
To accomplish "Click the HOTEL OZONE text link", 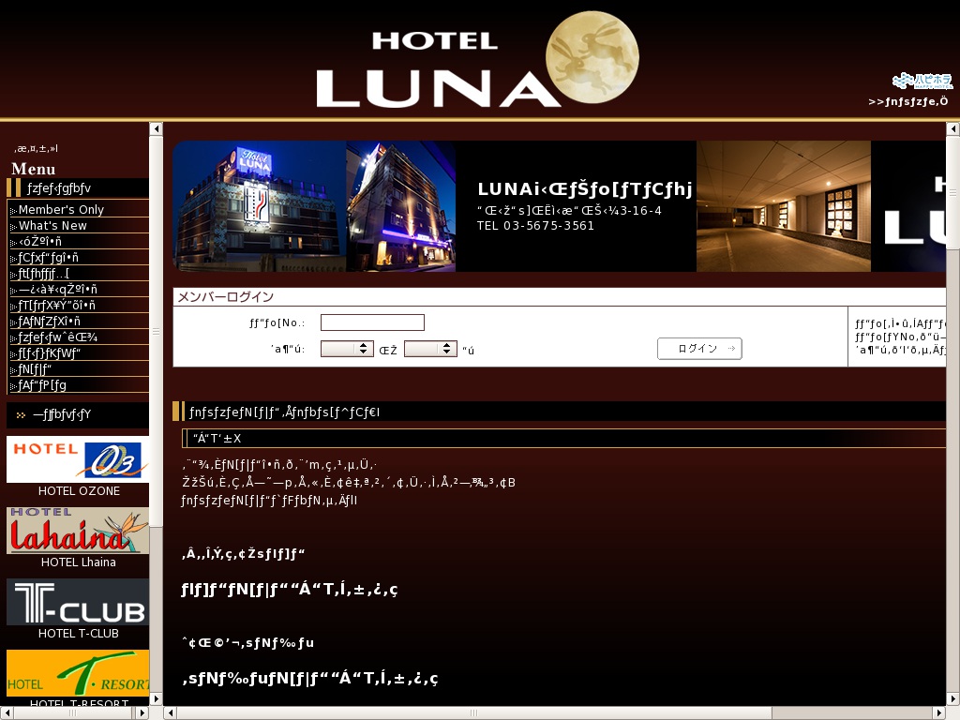I will [79, 491].
